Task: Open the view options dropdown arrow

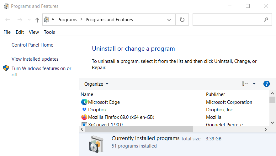Action: pyautogui.click(x=254, y=84)
